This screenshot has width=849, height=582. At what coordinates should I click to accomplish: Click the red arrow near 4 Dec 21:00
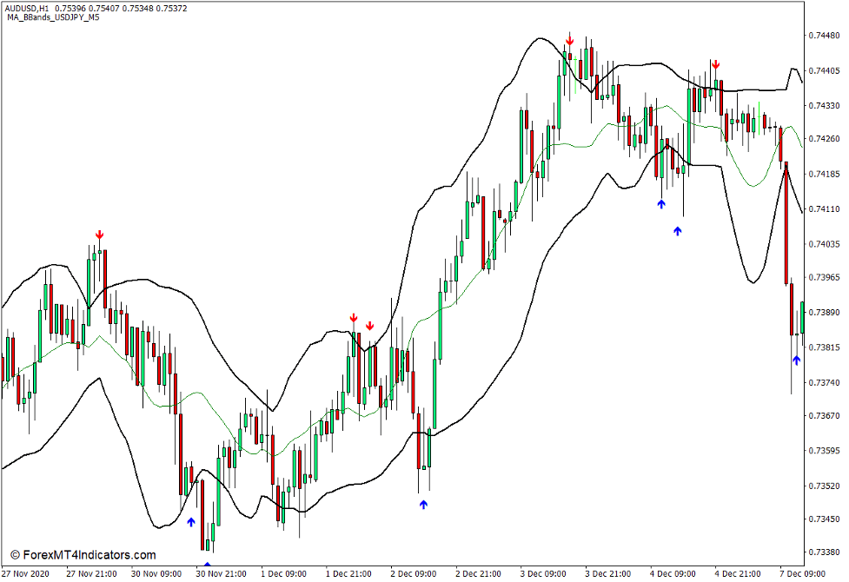click(715, 65)
